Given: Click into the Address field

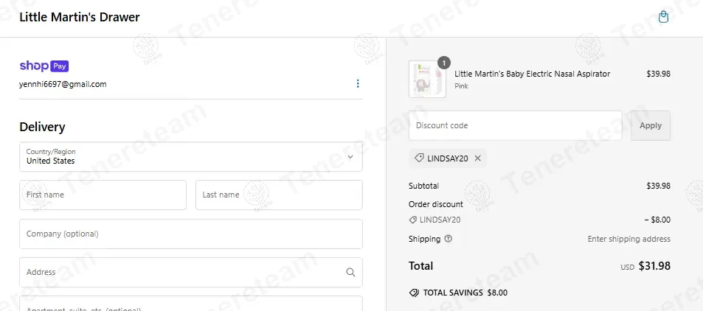Looking at the screenshot, I should 191,273.
